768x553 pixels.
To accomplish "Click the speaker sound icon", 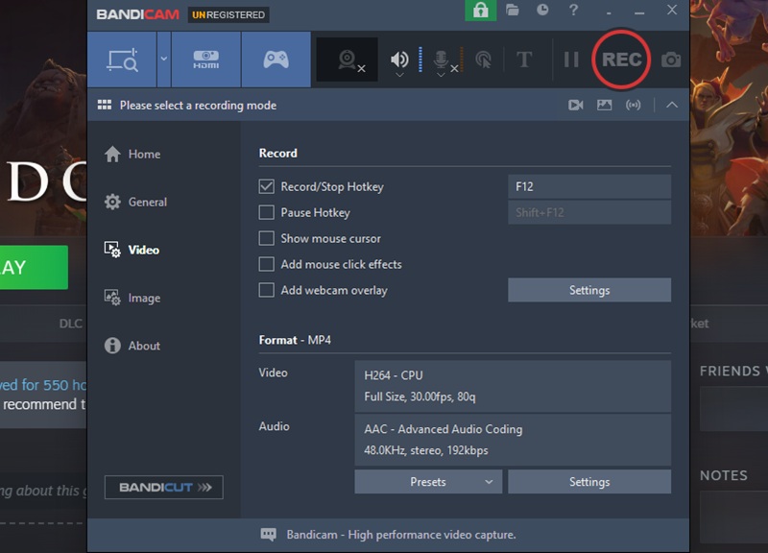I will (x=399, y=60).
